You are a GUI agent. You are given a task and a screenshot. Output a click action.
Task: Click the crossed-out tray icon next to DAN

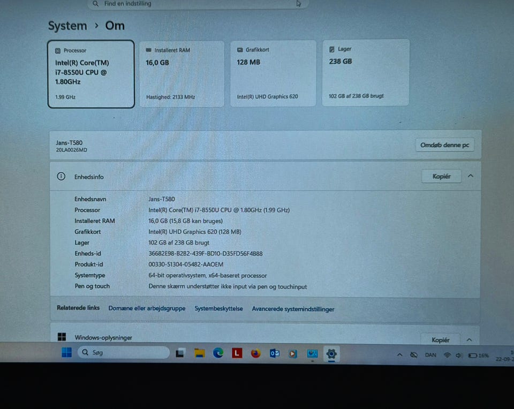coord(414,355)
